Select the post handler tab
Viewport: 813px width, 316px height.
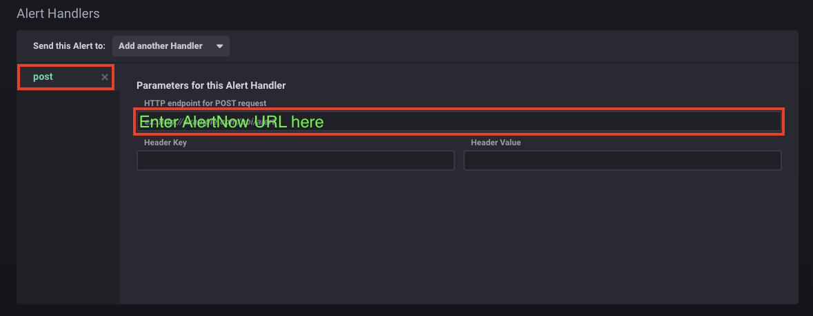point(43,77)
